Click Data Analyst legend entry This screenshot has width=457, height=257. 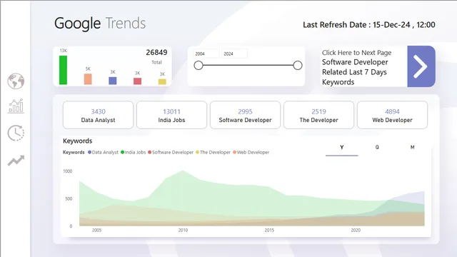103,152
